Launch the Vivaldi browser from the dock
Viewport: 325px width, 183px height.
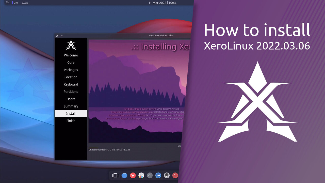(133, 175)
